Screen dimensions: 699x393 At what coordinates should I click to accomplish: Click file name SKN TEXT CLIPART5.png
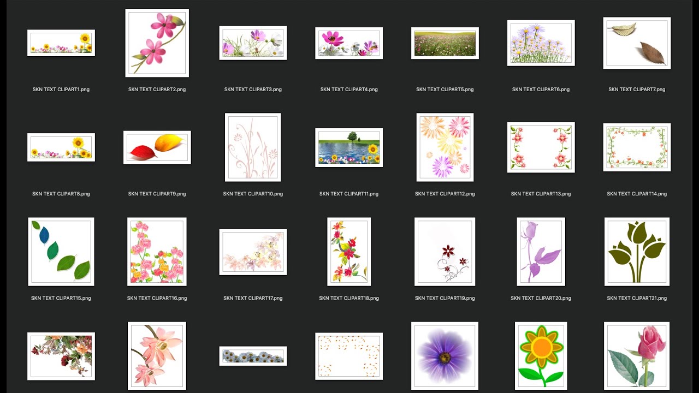[x=445, y=90]
